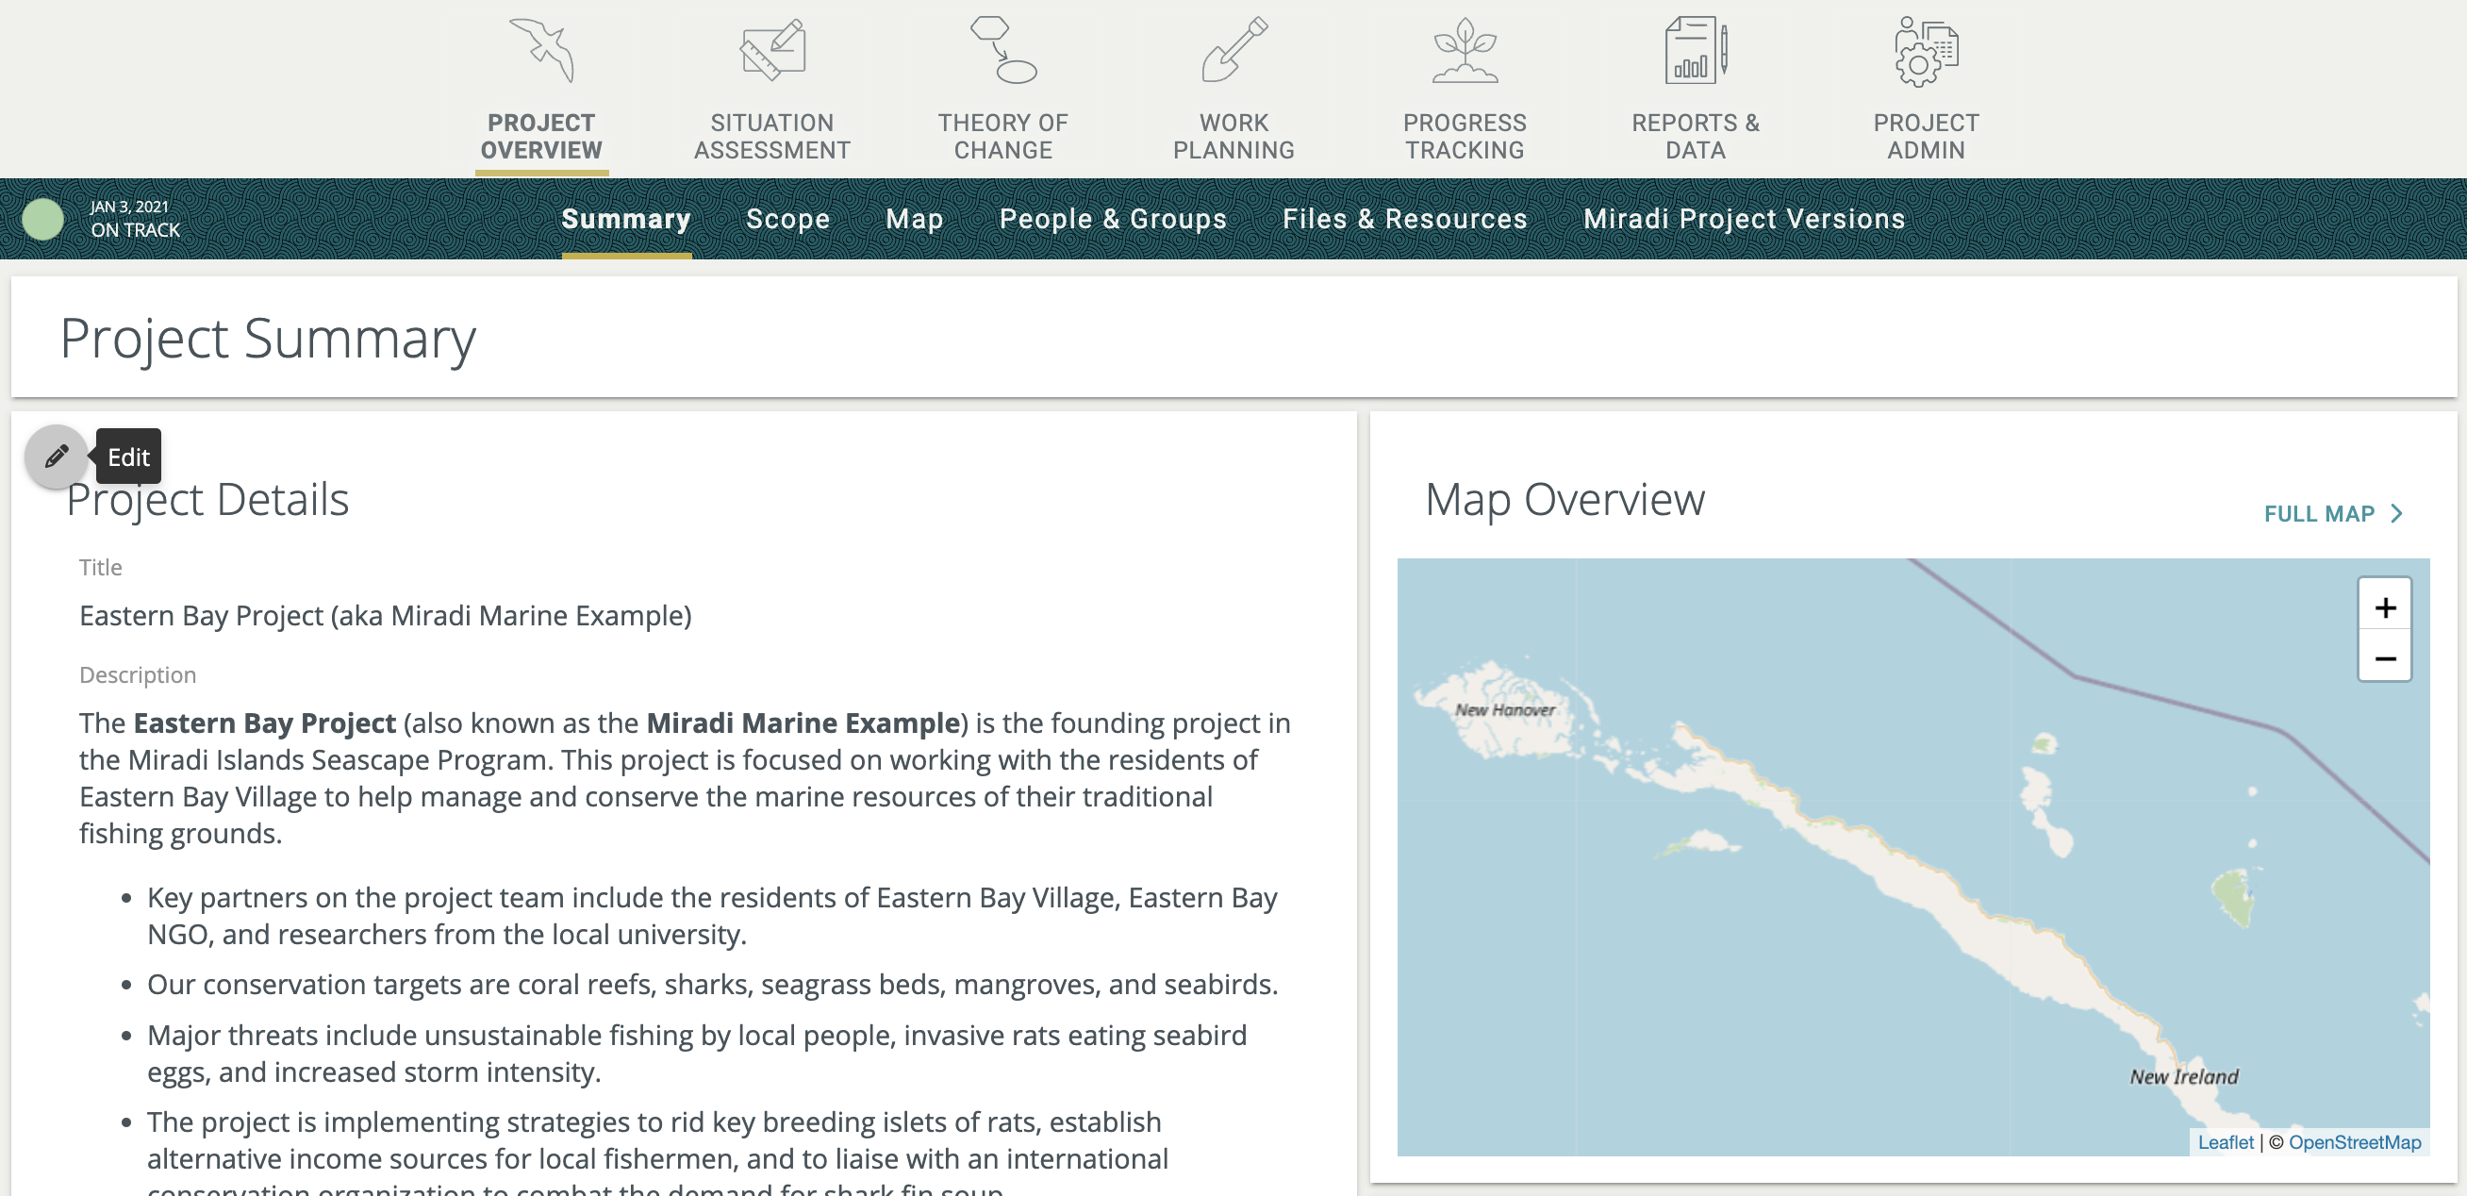Open the OpenStreetMap attribution link
2467x1196 pixels.
[2354, 1141]
